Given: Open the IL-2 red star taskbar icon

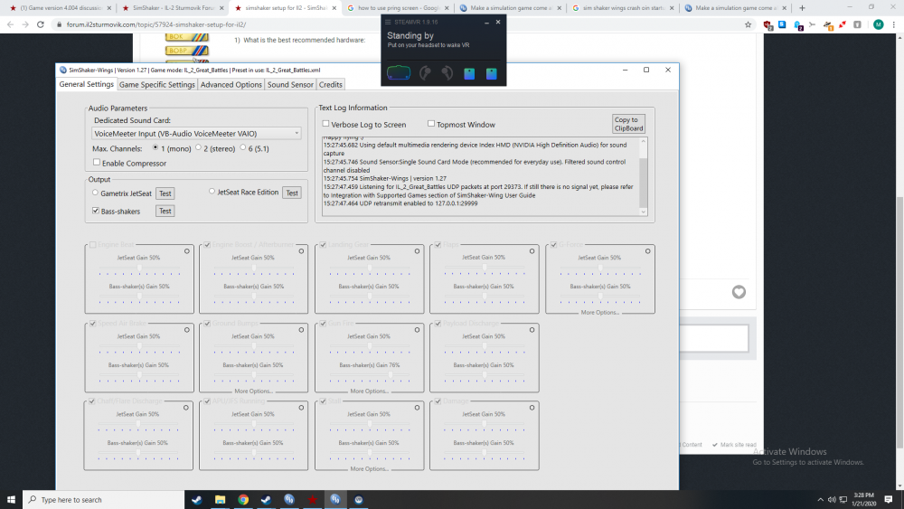Looking at the screenshot, I should pyautogui.click(x=313, y=500).
